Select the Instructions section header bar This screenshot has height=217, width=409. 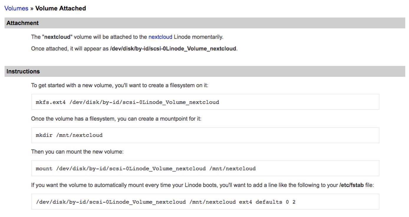pyautogui.click(x=204, y=71)
